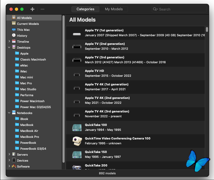Select the PowerBook category (not G3/G4)
The height and width of the screenshot is (180, 214).
click(x=34, y=143)
